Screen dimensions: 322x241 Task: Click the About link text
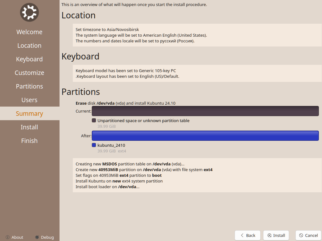(17, 237)
